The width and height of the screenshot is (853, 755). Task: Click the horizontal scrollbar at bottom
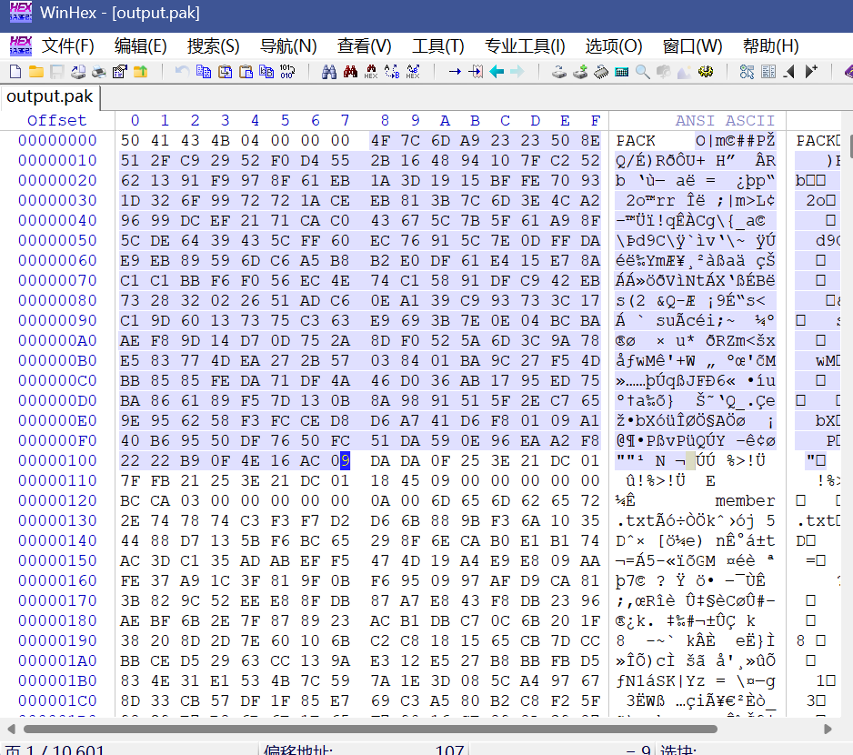pyautogui.click(x=409, y=730)
